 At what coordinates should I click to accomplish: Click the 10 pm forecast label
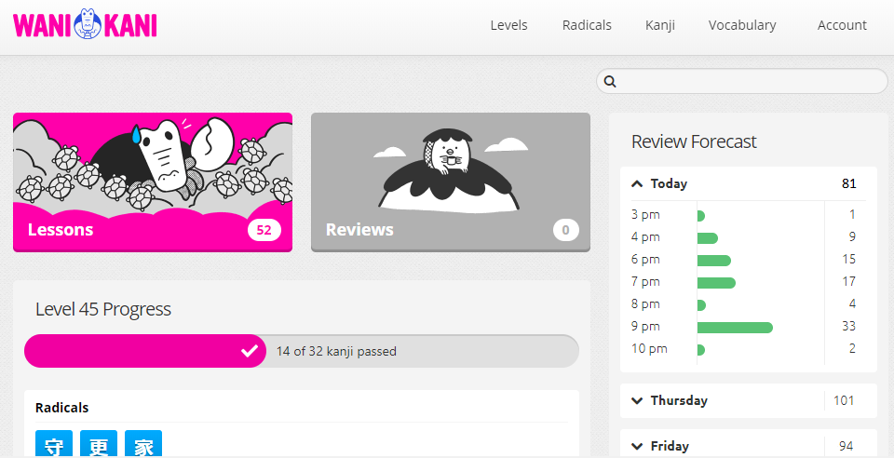point(649,349)
